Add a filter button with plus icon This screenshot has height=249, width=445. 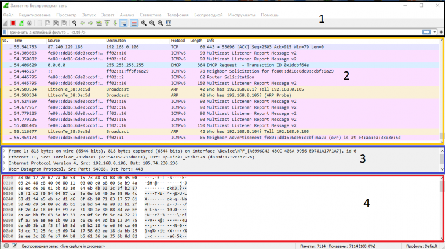pos(441,32)
